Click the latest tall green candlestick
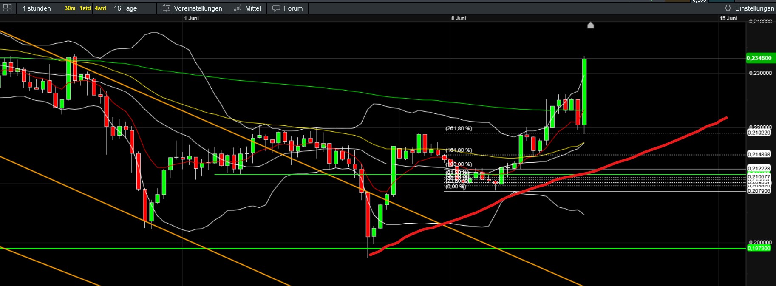The image size is (776, 286). [x=585, y=91]
